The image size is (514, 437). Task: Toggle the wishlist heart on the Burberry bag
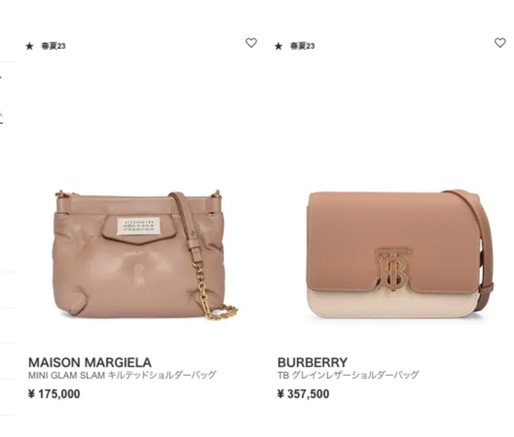(x=500, y=43)
